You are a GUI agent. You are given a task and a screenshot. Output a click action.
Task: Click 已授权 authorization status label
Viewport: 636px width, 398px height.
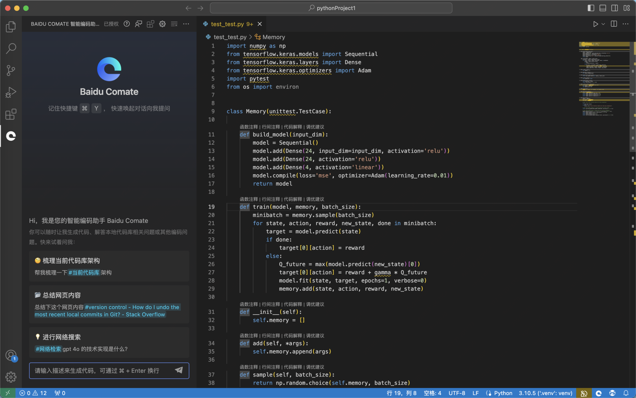click(x=111, y=24)
